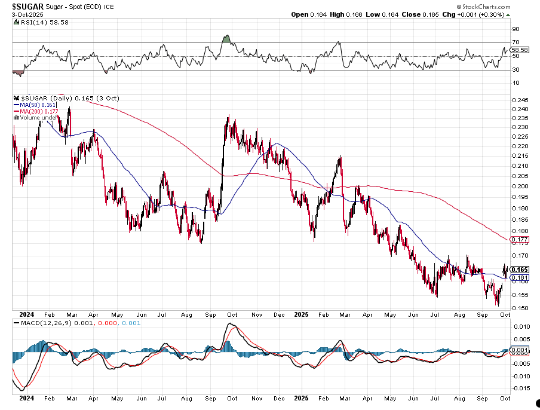Click the 0.177 MA(200) price tag

(x=519, y=240)
